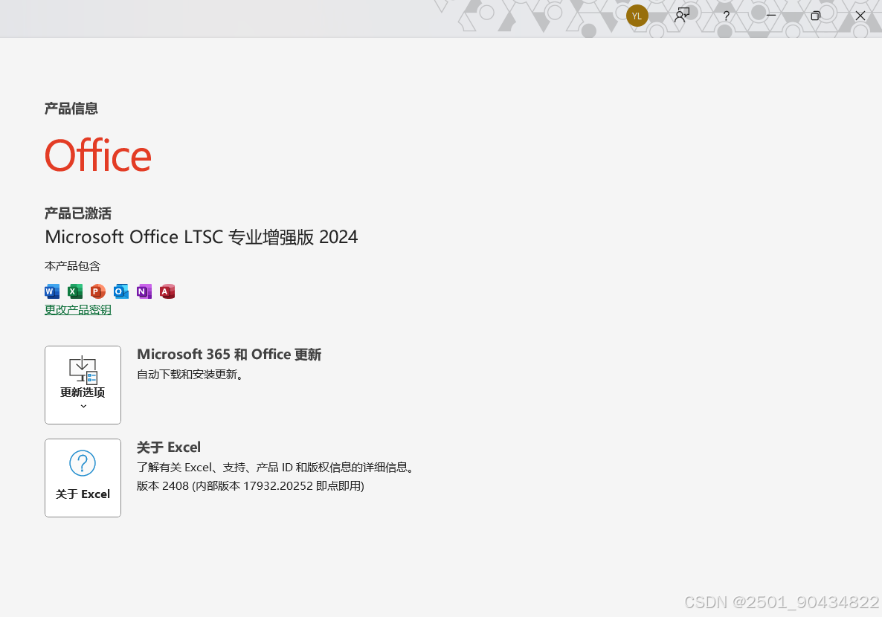Open the help question mark icon

726,16
